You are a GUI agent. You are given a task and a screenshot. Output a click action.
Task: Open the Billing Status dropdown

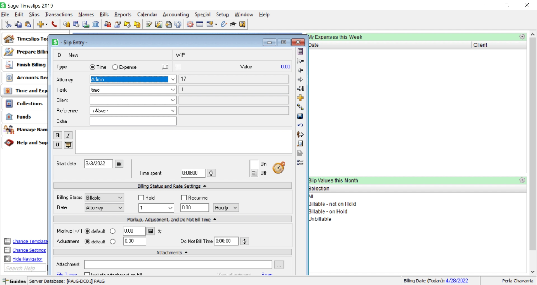click(104, 198)
